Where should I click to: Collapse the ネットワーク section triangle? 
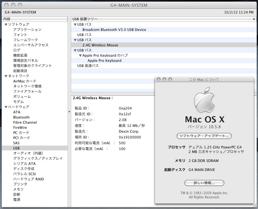coord(6,76)
